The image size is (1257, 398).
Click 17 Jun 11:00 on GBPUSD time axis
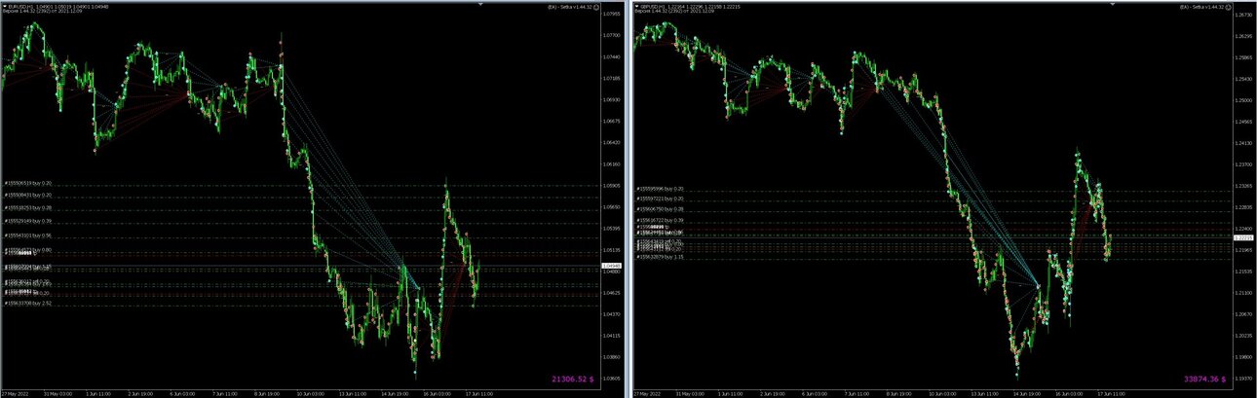click(x=1112, y=394)
